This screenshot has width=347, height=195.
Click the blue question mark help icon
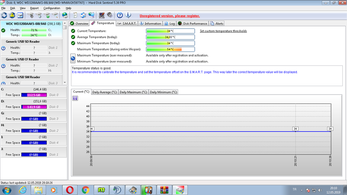pos(120,15)
